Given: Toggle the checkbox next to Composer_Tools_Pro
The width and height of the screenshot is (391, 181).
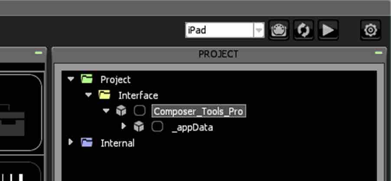Looking at the screenshot, I should point(140,110).
